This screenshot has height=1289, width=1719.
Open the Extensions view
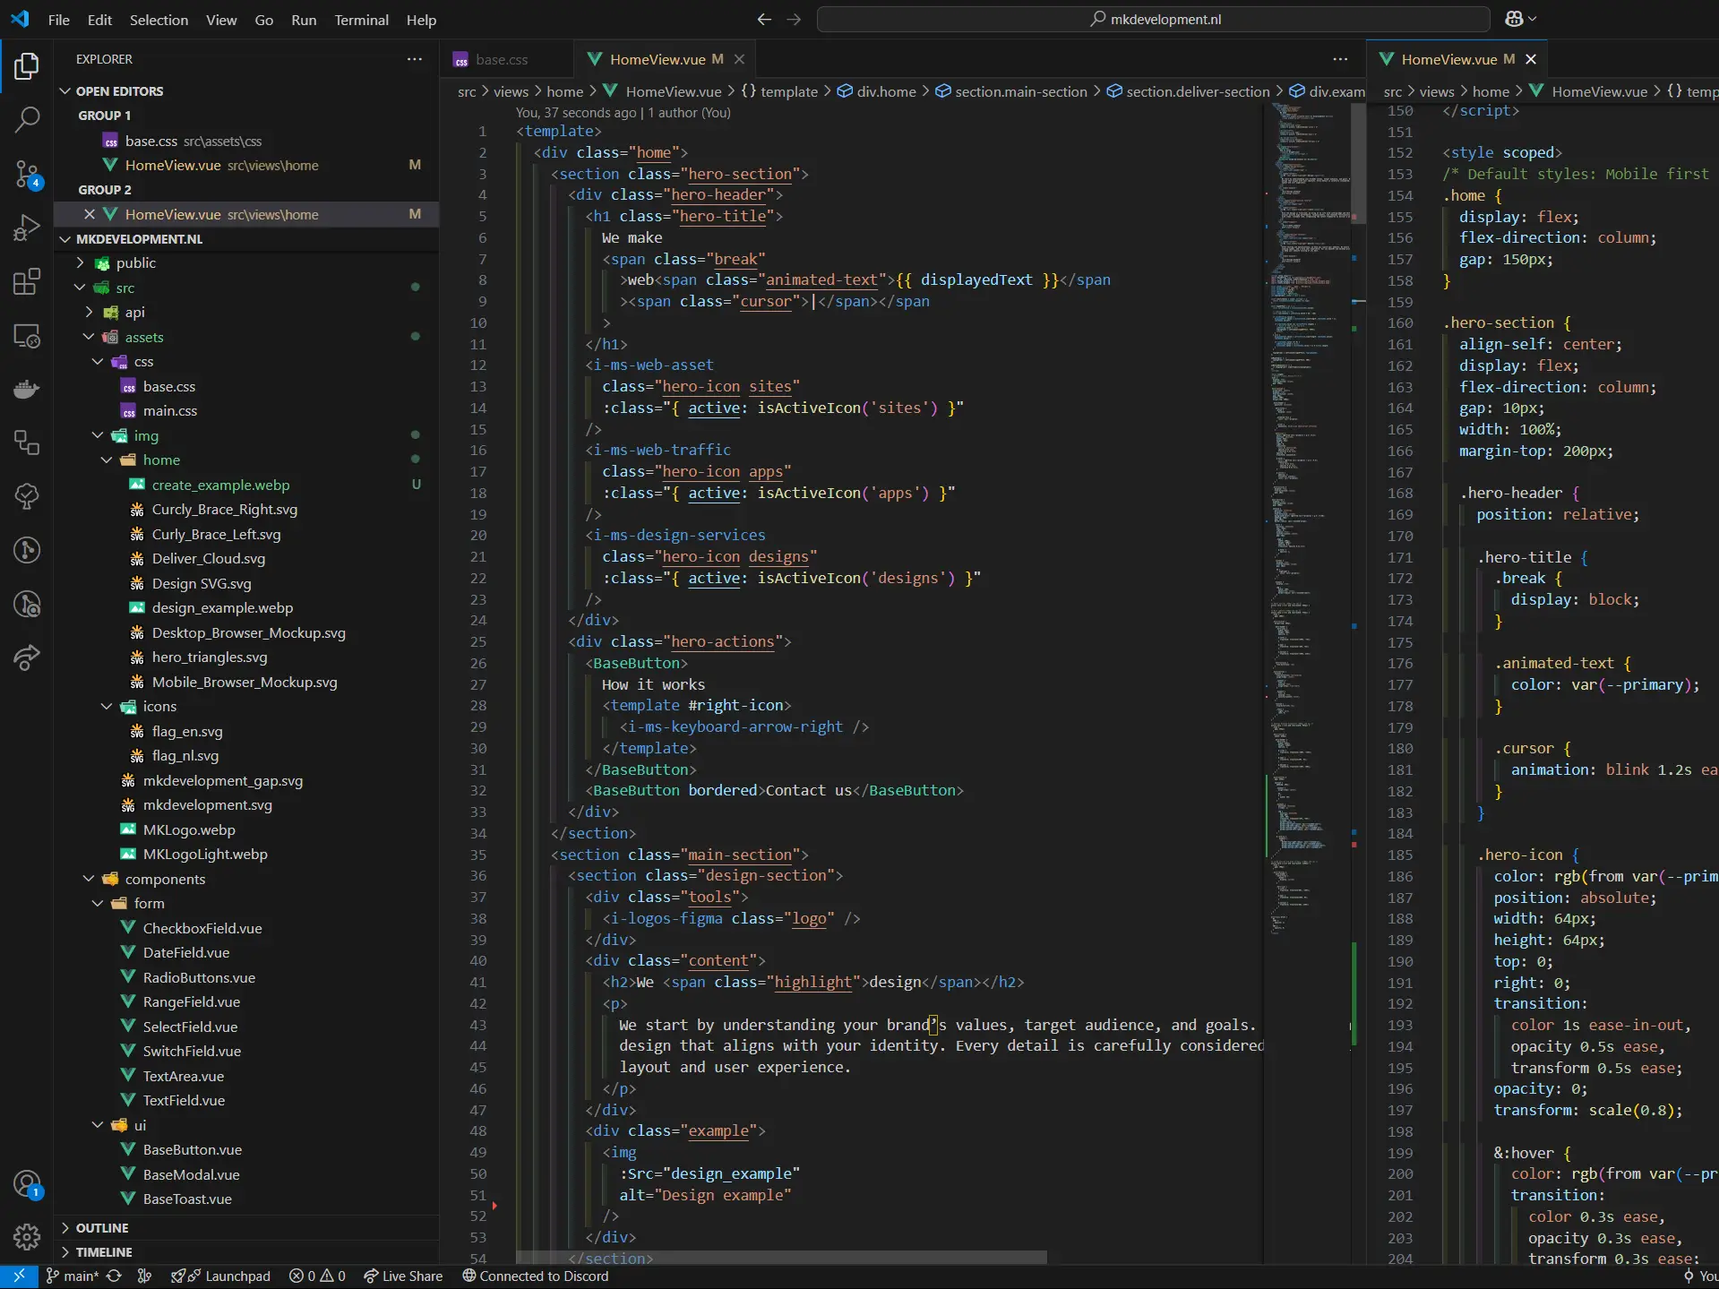(27, 281)
